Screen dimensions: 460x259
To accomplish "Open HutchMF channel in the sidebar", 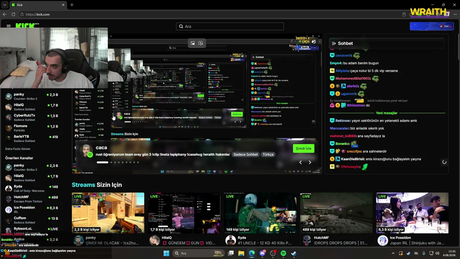I will 32,199.
